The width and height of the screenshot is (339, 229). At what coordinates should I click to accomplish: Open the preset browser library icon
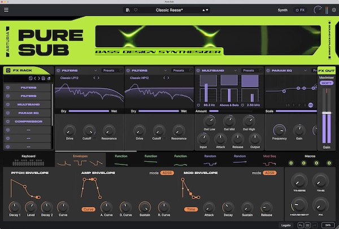[x=128, y=10]
